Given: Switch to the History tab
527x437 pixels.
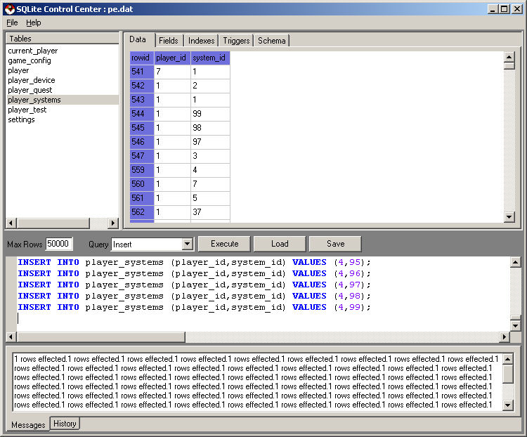Looking at the screenshot, I should pos(65,423).
